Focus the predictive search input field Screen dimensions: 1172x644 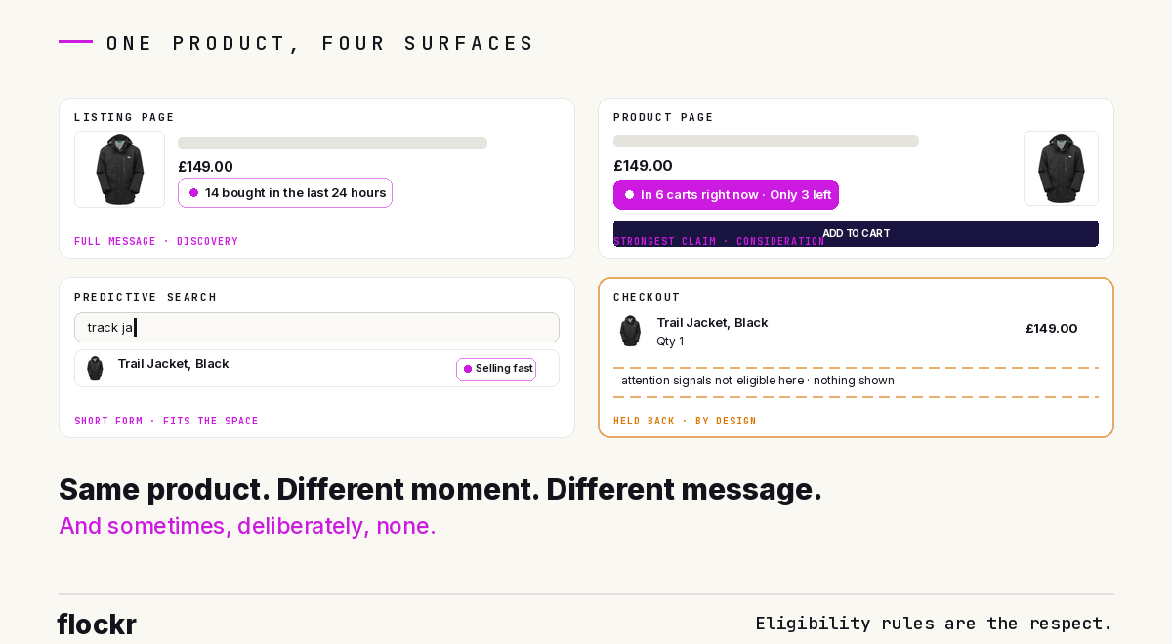click(x=316, y=327)
